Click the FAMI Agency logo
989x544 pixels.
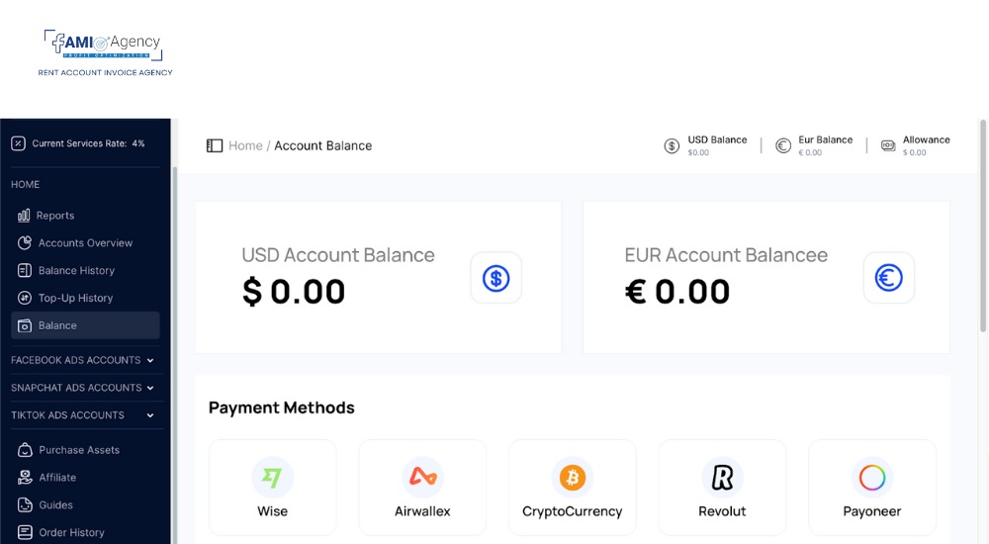click(104, 45)
